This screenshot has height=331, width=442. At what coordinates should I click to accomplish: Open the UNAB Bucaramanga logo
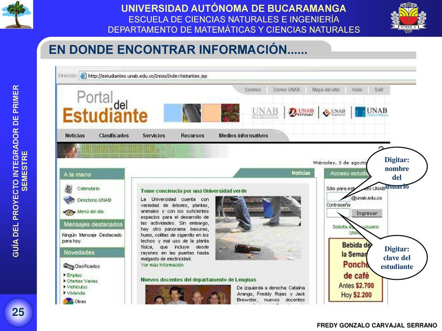(x=265, y=112)
